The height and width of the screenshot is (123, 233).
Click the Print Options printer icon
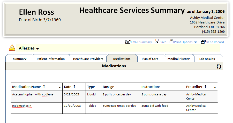coord(171,41)
